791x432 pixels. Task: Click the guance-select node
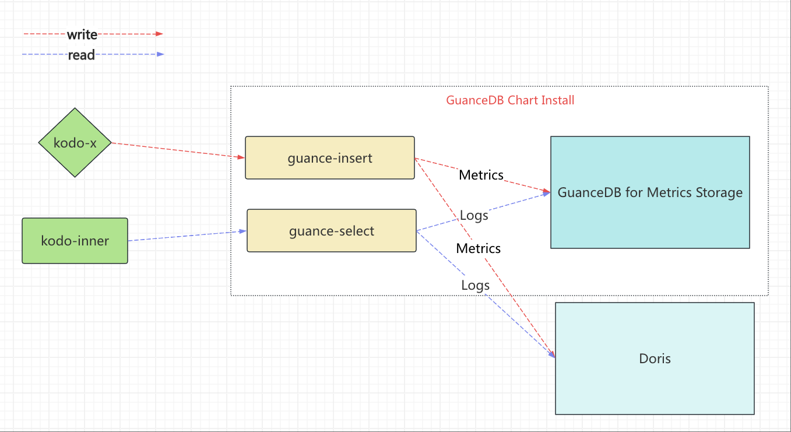pyautogui.click(x=332, y=231)
